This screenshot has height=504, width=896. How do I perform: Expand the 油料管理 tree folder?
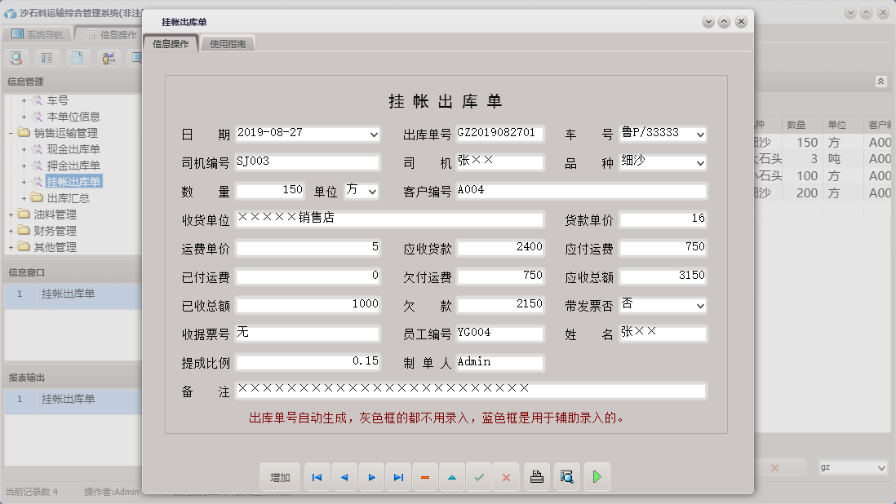click(x=11, y=214)
